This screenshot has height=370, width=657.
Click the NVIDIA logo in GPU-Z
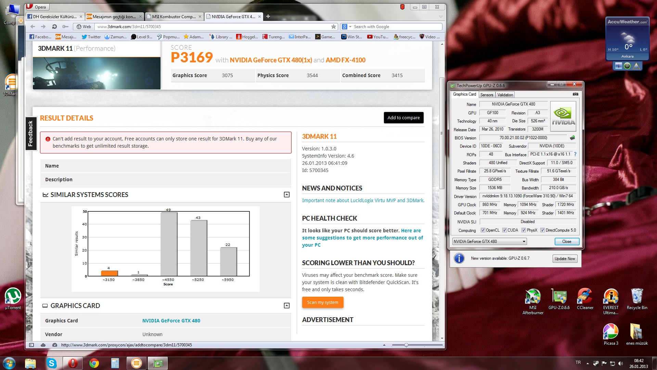pyautogui.click(x=563, y=116)
